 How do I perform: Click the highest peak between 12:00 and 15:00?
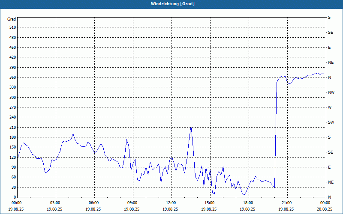point(191,126)
